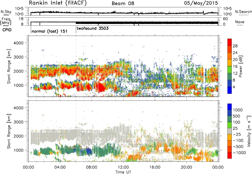Click the 08:00 time axis tick label
252x174 pixels.
92,167
